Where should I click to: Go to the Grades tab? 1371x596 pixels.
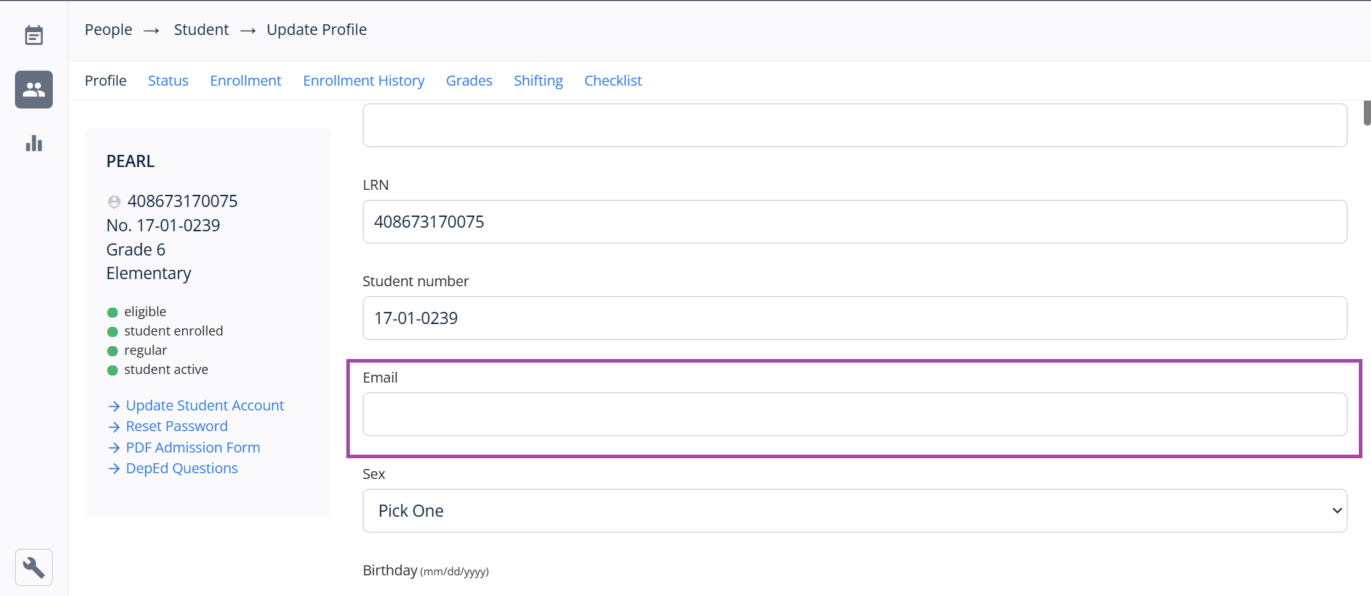[x=469, y=81]
